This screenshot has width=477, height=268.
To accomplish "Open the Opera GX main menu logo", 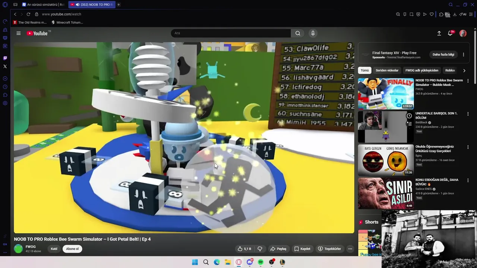I will 5,5.
